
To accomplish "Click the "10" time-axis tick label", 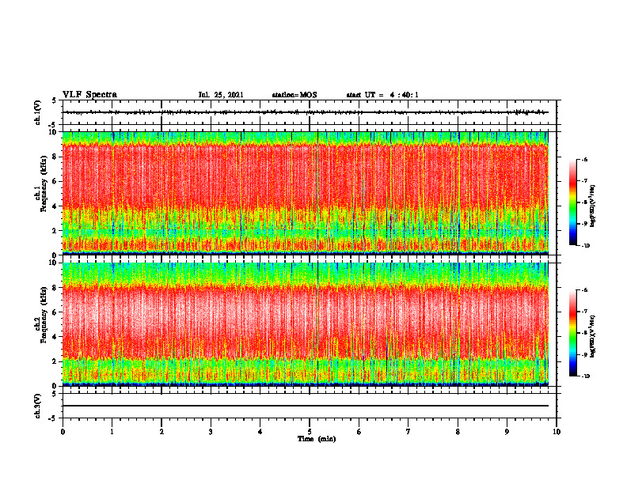I will (x=557, y=432).
